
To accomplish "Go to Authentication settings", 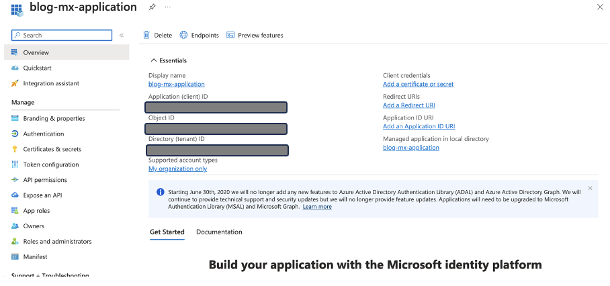I will click(x=44, y=134).
